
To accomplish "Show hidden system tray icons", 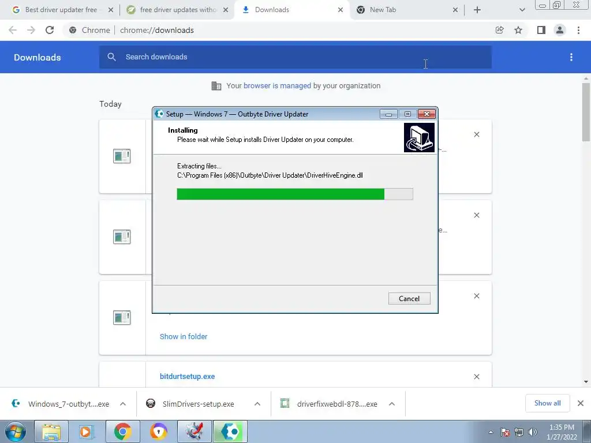I will (491, 432).
